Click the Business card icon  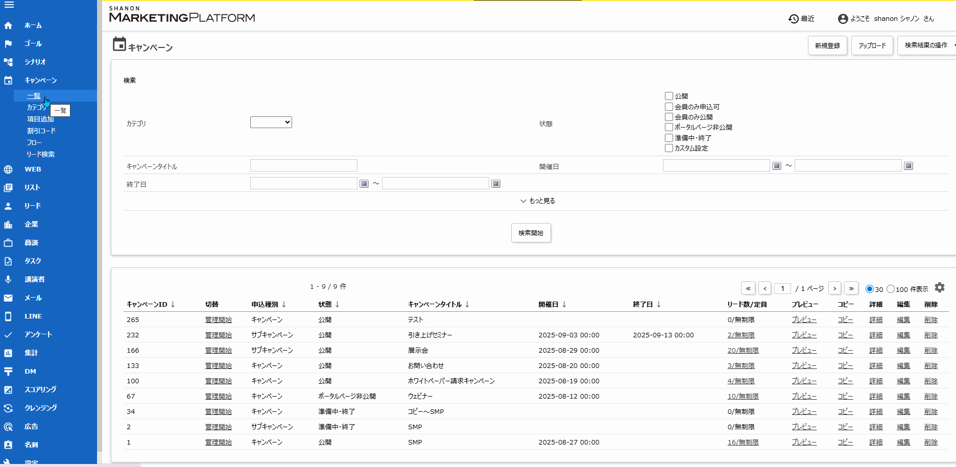8,445
